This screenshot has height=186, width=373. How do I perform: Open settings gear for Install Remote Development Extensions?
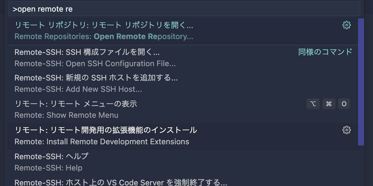pyautogui.click(x=346, y=130)
